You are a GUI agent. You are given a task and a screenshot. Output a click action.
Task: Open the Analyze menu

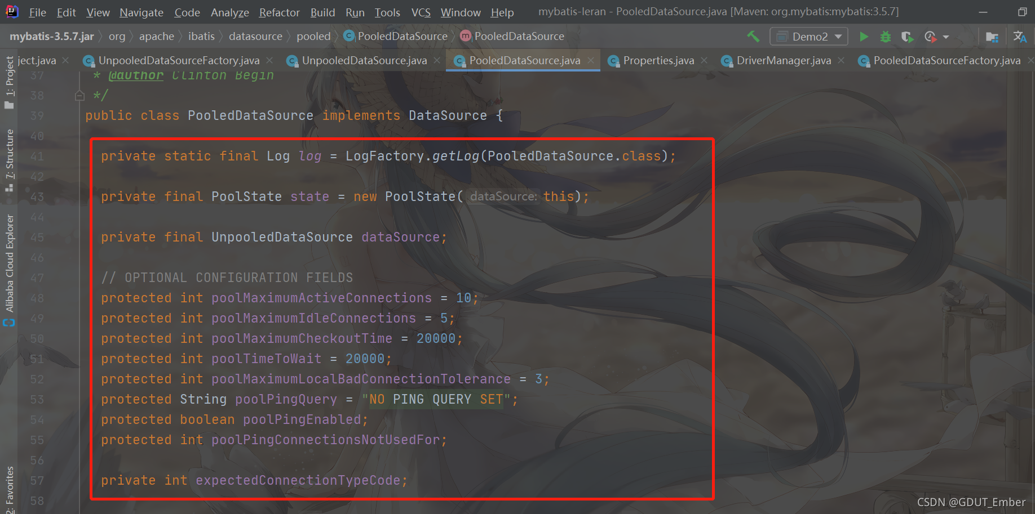[230, 12]
